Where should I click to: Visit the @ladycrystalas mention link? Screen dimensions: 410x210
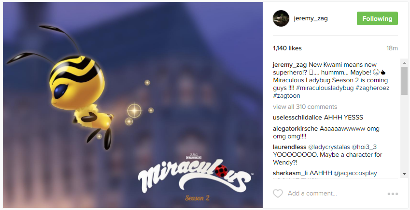tap(329, 147)
